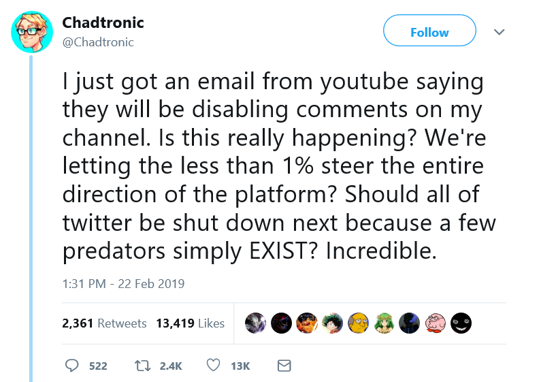Click the green-haired anime liker avatar
This screenshot has height=382, width=539.
click(x=383, y=323)
